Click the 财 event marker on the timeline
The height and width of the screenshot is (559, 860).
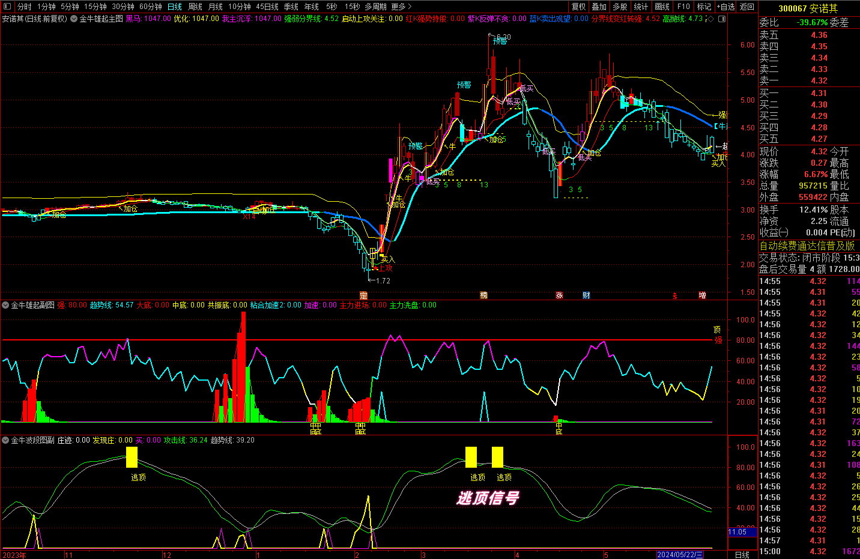586,295
